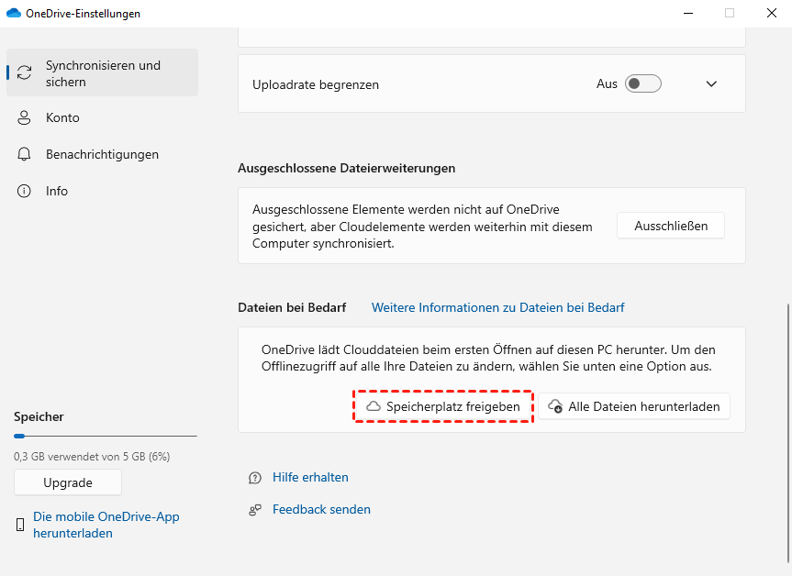Click the feedback person icon

(x=255, y=510)
